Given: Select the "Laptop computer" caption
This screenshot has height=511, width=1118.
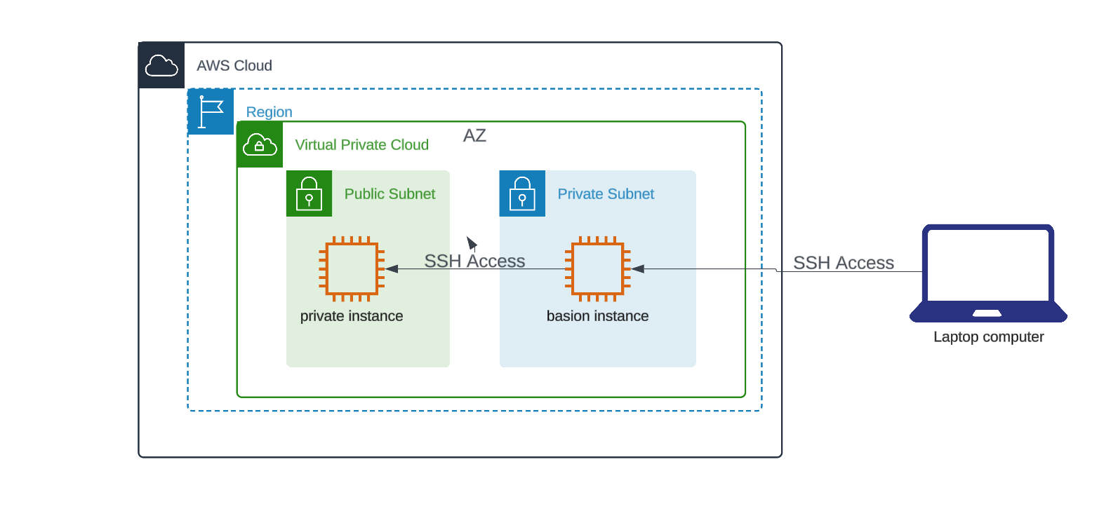Looking at the screenshot, I should tap(989, 337).
